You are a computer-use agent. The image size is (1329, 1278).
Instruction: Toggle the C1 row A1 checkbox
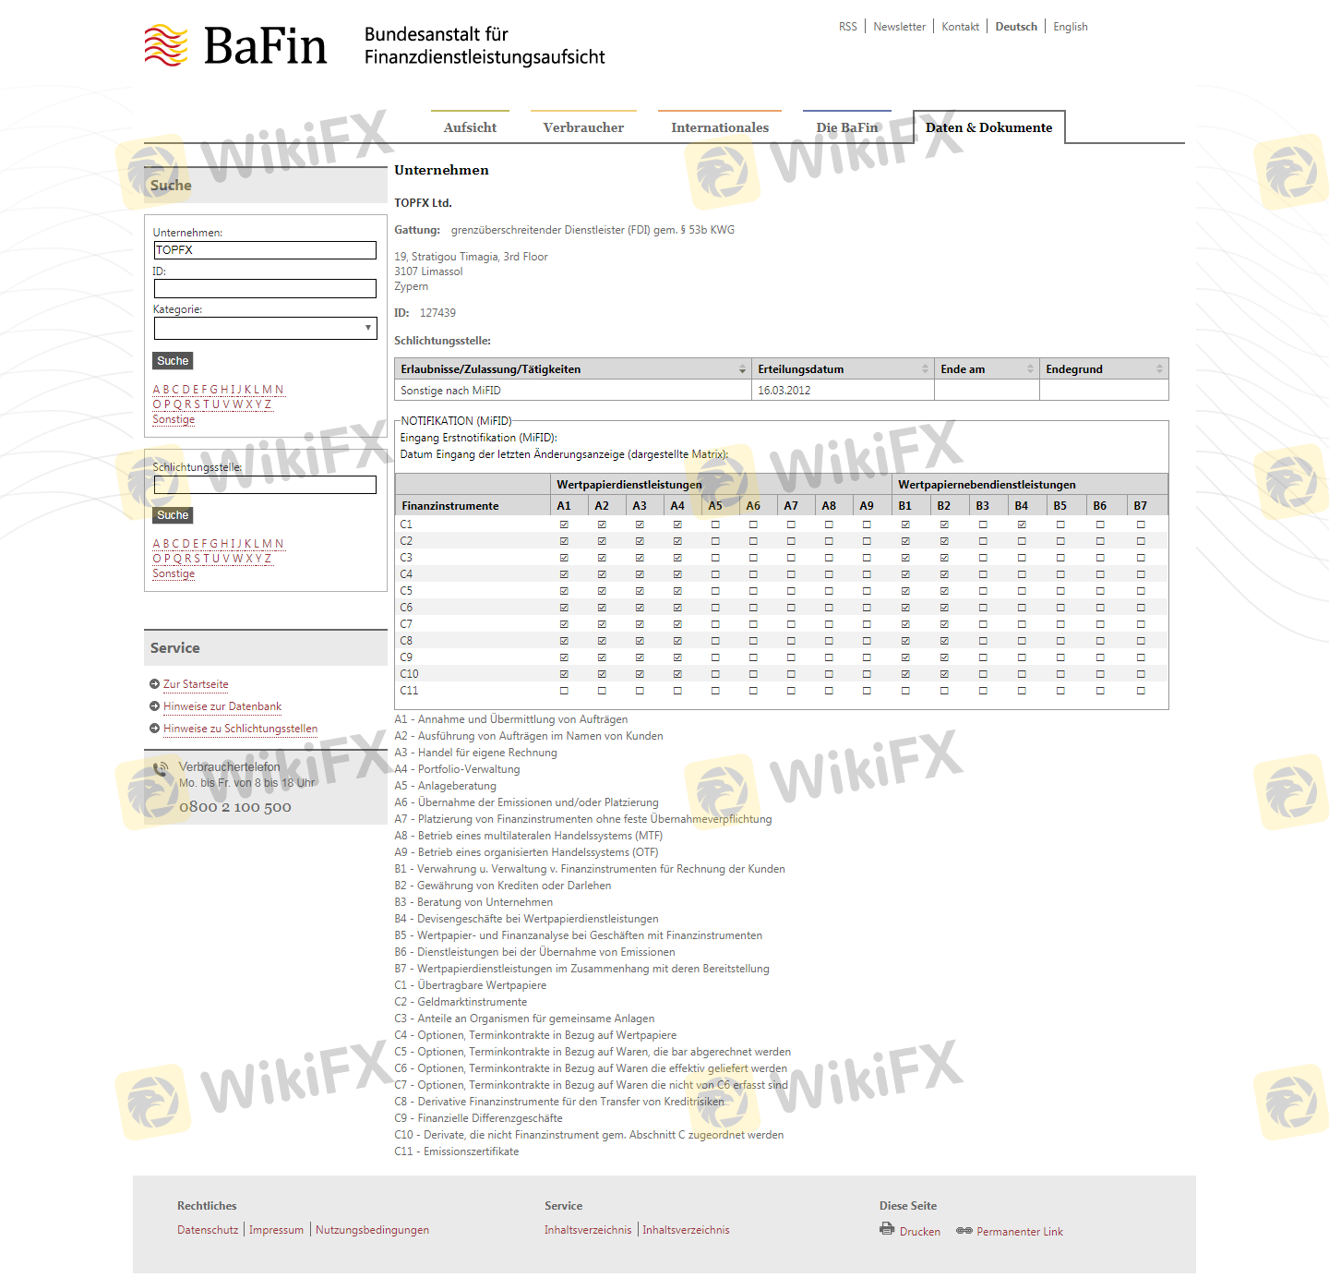coord(564,524)
